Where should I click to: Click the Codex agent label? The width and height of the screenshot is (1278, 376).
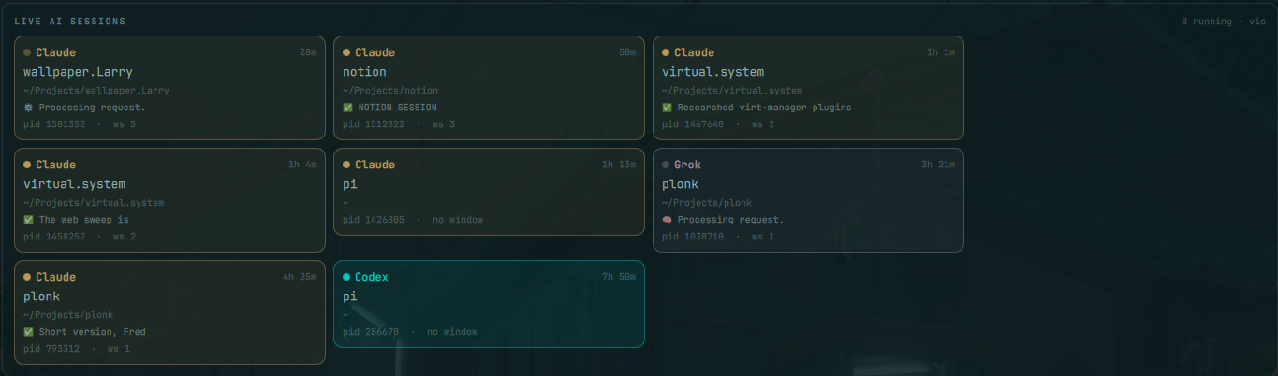[x=372, y=277]
